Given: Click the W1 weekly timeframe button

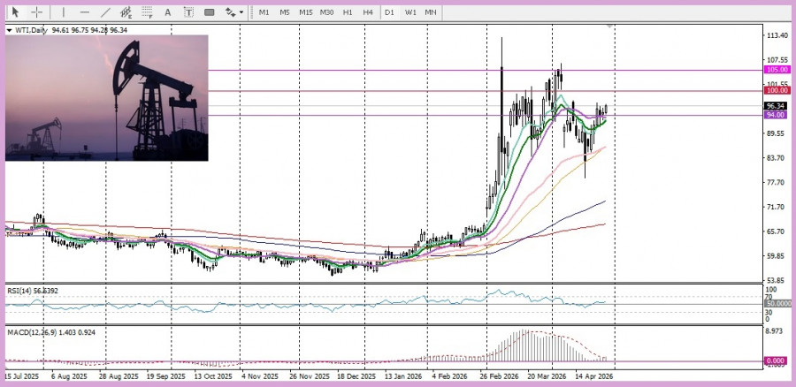Looking at the screenshot, I should (410, 12).
